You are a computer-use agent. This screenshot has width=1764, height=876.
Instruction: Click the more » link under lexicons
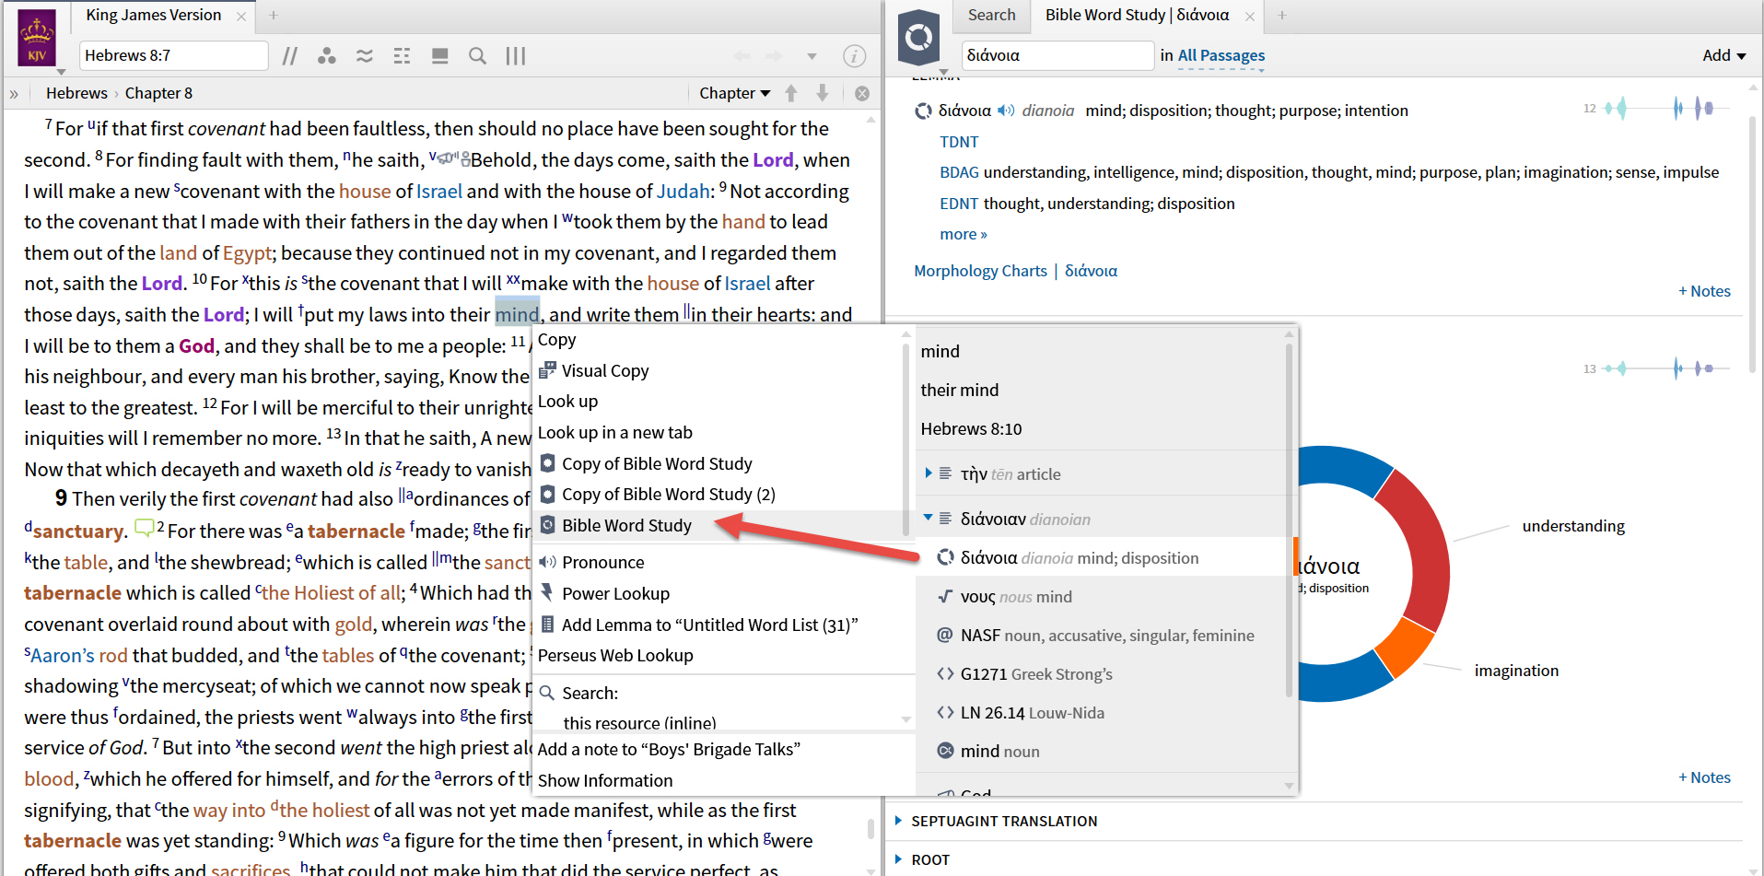[964, 234]
